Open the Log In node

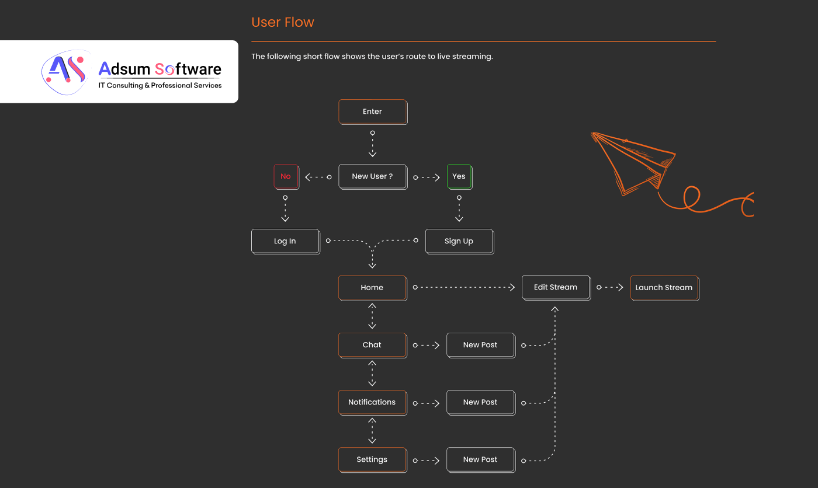point(285,240)
